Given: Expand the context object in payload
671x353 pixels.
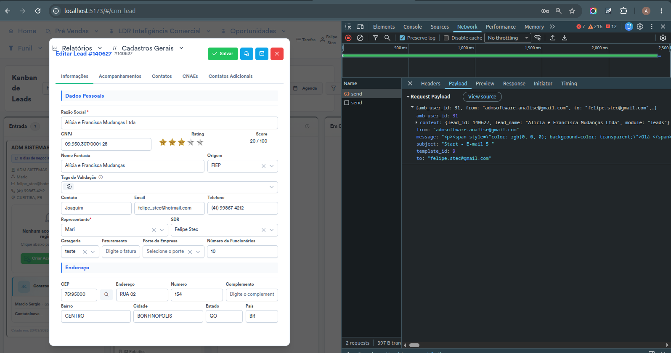Looking at the screenshot, I should [416, 122].
